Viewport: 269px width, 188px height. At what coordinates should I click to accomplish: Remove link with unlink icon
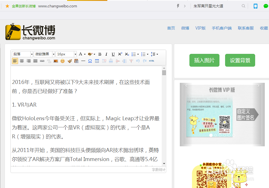49,61
